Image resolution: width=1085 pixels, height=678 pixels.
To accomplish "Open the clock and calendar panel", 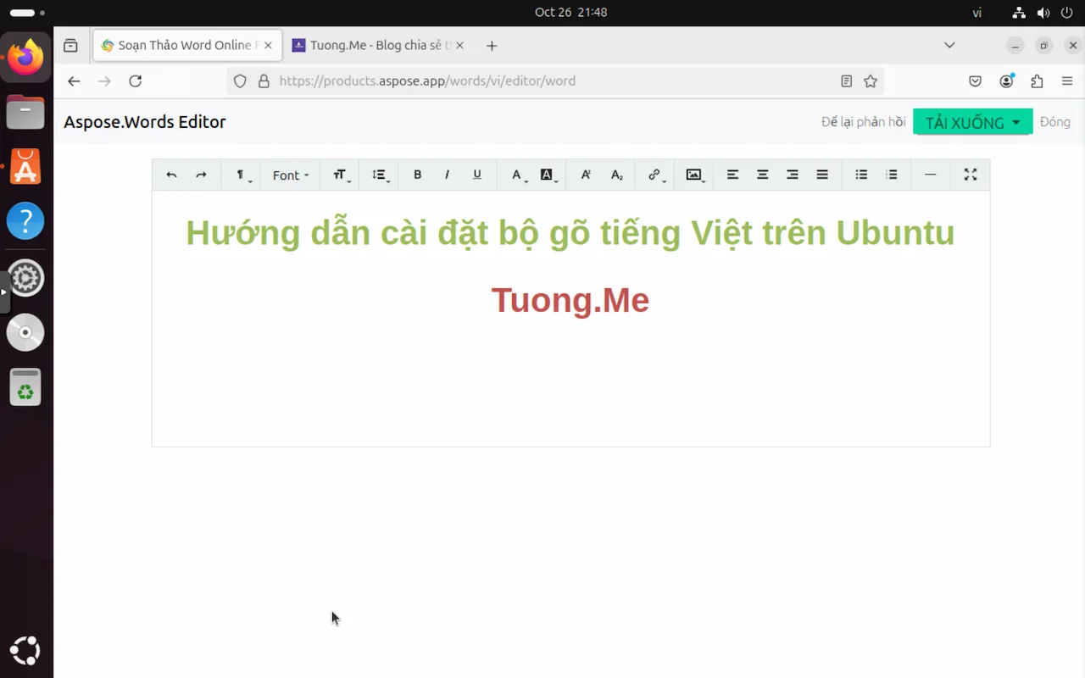I will click(570, 13).
